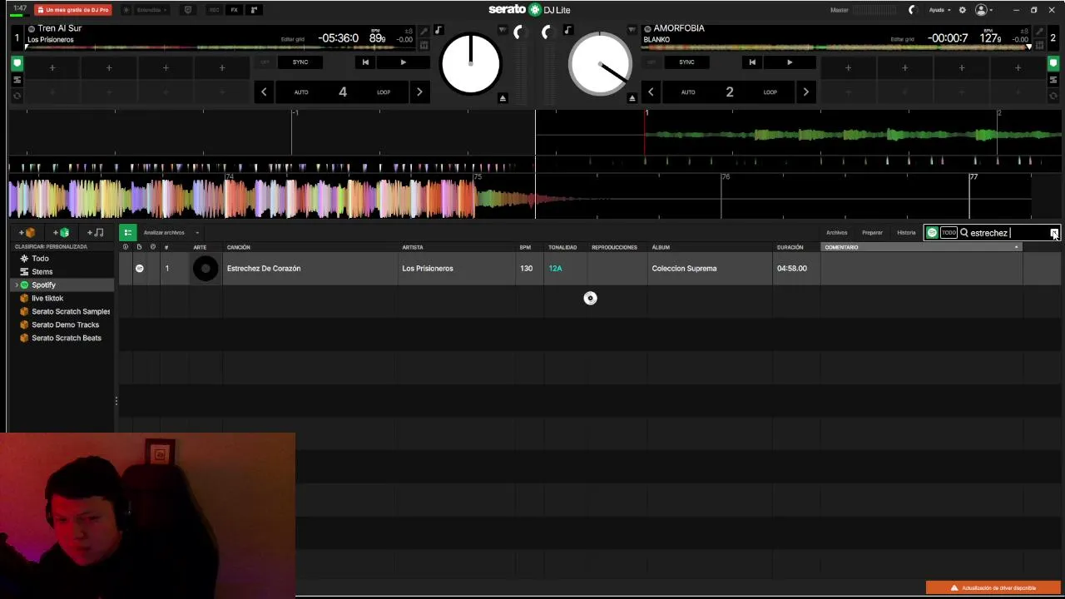
Task: Jump to previous track start on deck 1
Action: click(x=365, y=62)
